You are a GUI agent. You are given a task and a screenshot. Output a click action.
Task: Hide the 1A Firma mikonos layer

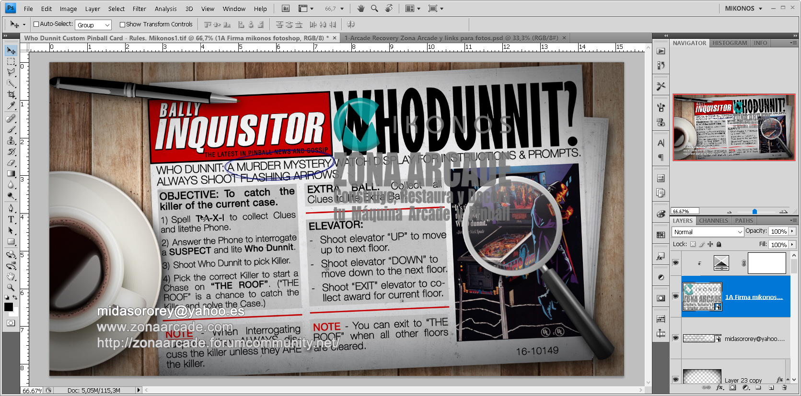tap(676, 296)
